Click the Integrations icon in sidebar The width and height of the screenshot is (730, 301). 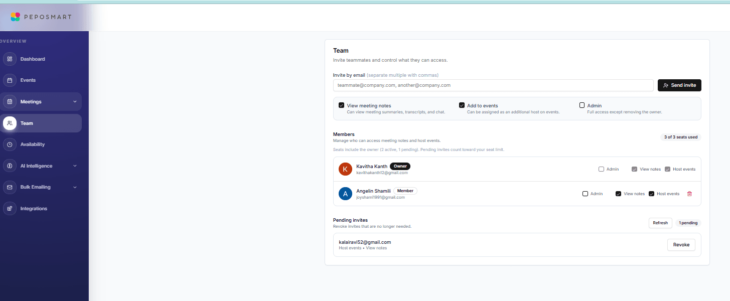10,208
